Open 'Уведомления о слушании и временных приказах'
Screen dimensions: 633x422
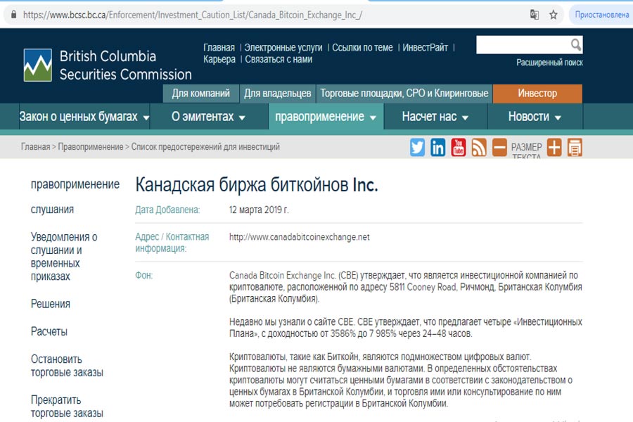point(64,257)
